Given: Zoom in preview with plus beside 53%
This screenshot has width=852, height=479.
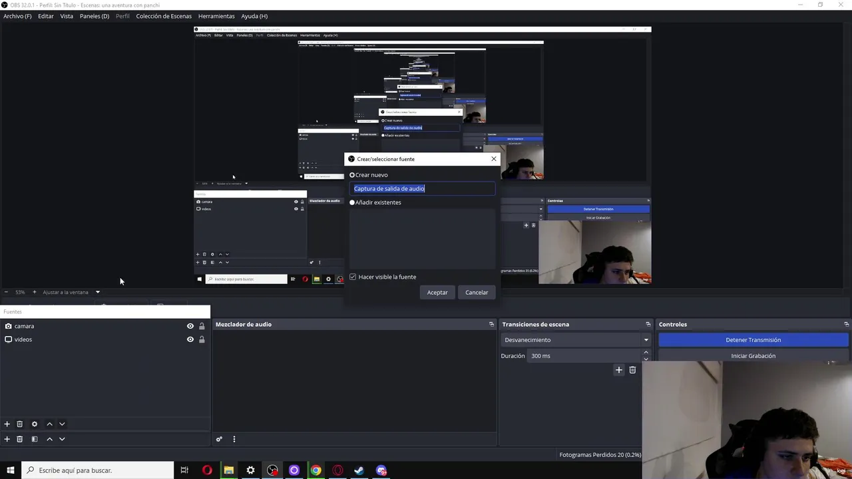Looking at the screenshot, I should 35,292.
